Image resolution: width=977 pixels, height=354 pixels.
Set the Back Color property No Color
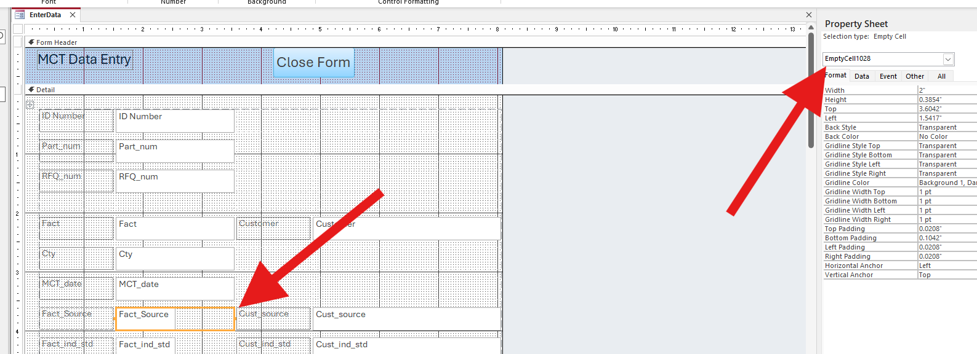coord(947,136)
